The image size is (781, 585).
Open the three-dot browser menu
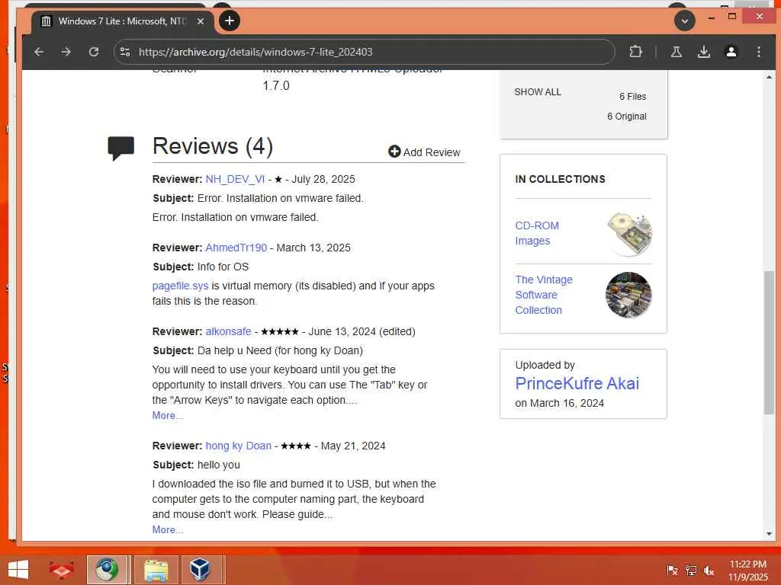(x=759, y=52)
